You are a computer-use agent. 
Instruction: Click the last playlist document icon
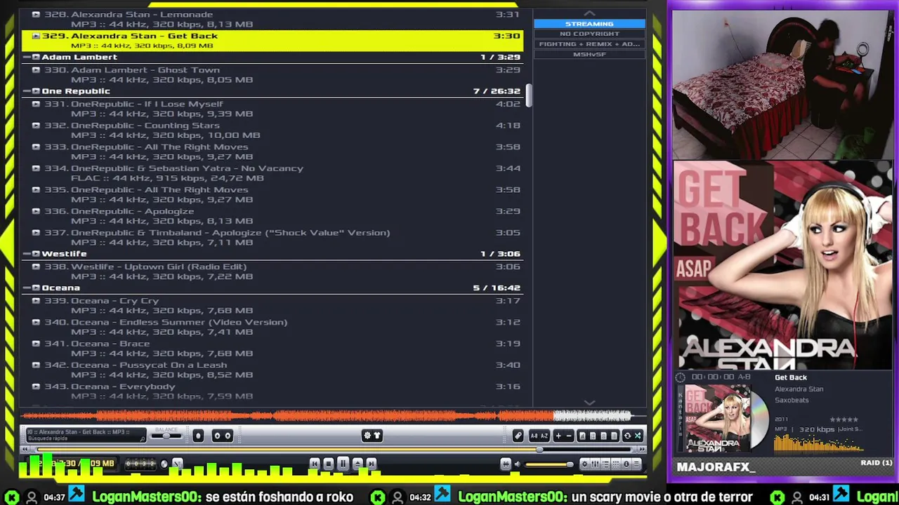point(614,436)
